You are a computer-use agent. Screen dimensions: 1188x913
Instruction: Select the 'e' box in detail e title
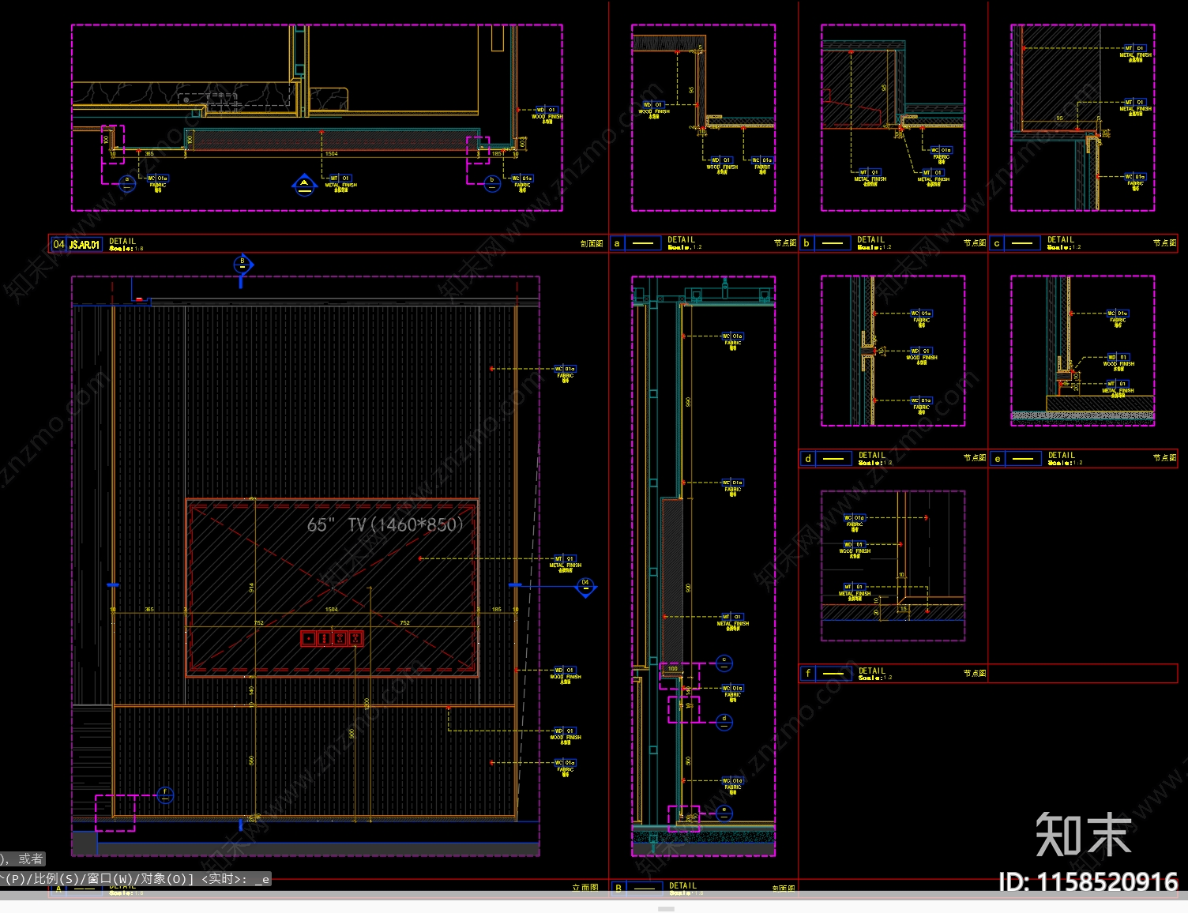pyautogui.click(x=998, y=458)
